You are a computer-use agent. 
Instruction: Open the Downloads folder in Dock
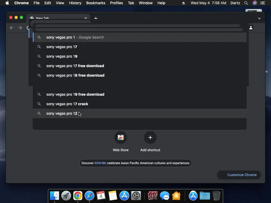[205, 196]
